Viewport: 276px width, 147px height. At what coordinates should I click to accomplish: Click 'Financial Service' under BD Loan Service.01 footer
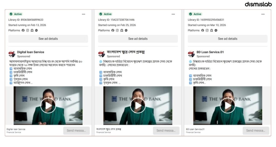(193, 132)
